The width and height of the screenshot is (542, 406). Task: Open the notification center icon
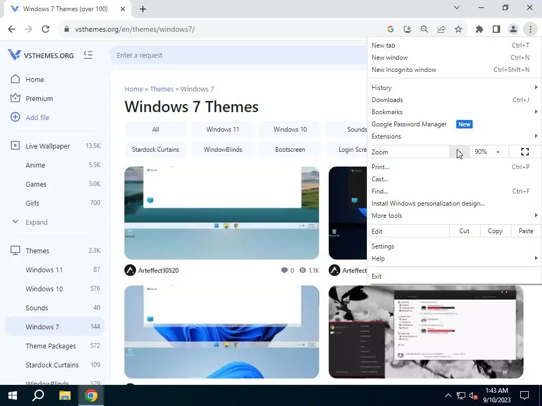tap(525, 395)
